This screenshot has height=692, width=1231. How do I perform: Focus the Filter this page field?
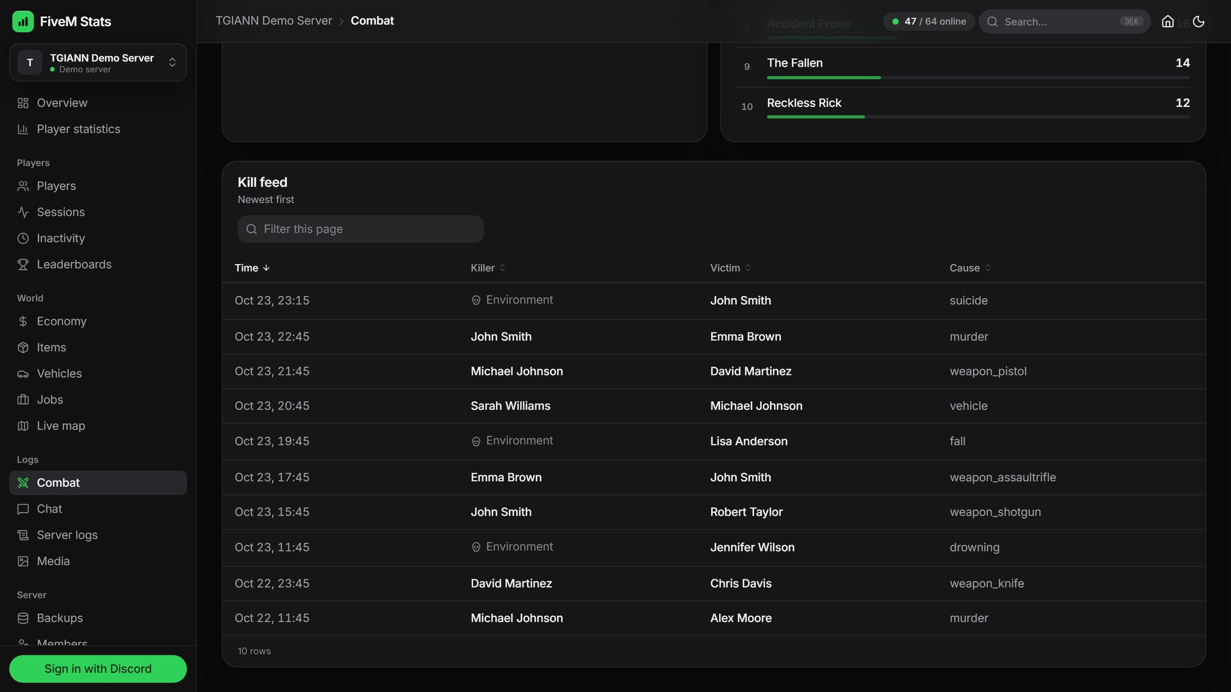tap(360, 229)
